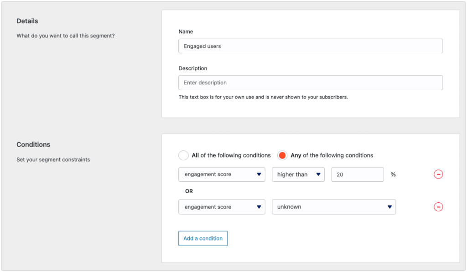This screenshot has height=272, width=467.
Task: Click into the 'Enter description' field
Action: pyautogui.click(x=310, y=83)
